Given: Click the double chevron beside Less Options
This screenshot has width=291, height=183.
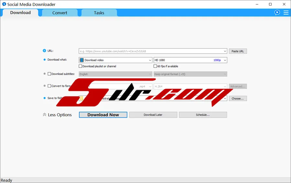Looking at the screenshot, I should (x=45, y=115).
